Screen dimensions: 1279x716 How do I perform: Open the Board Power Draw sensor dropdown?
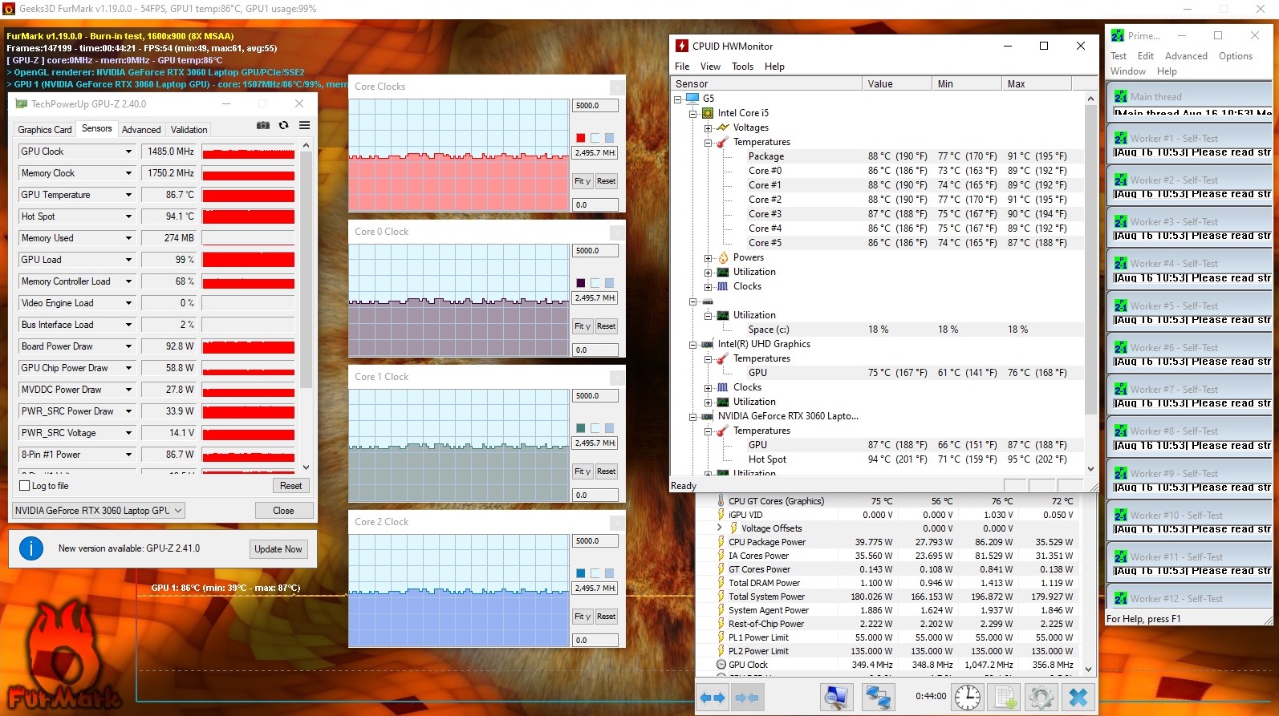pyautogui.click(x=128, y=346)
